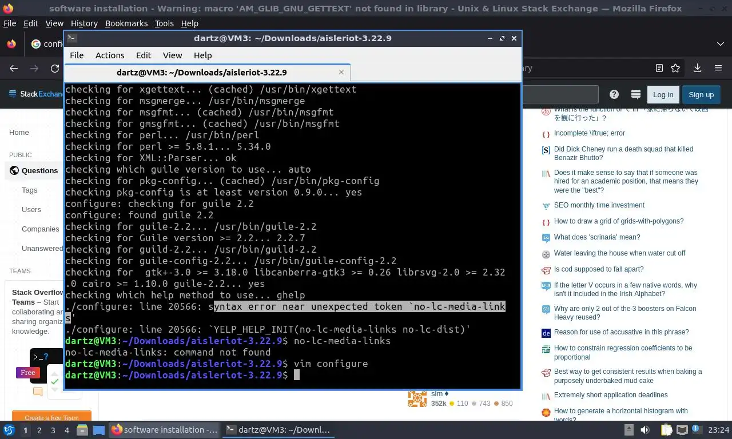This screenshot has width=732, height=439.
Task: Open 'What does scrinaria mean?' link
Action: [597, 237]
